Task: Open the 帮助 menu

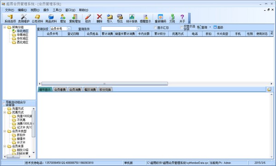Action: pos(83,10)
